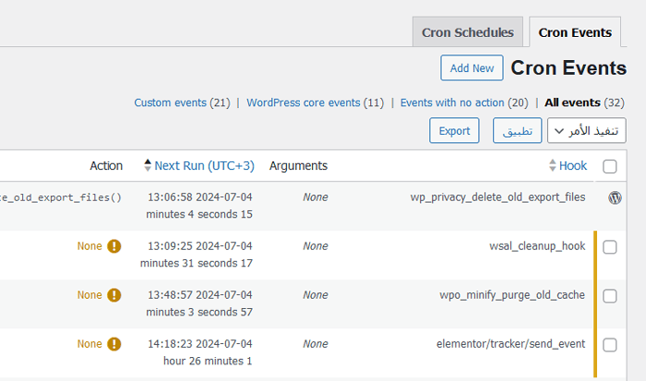Switch to the Cron Schedules tab
The height and width of the screenshot is (381, 646).
point(468,32)
